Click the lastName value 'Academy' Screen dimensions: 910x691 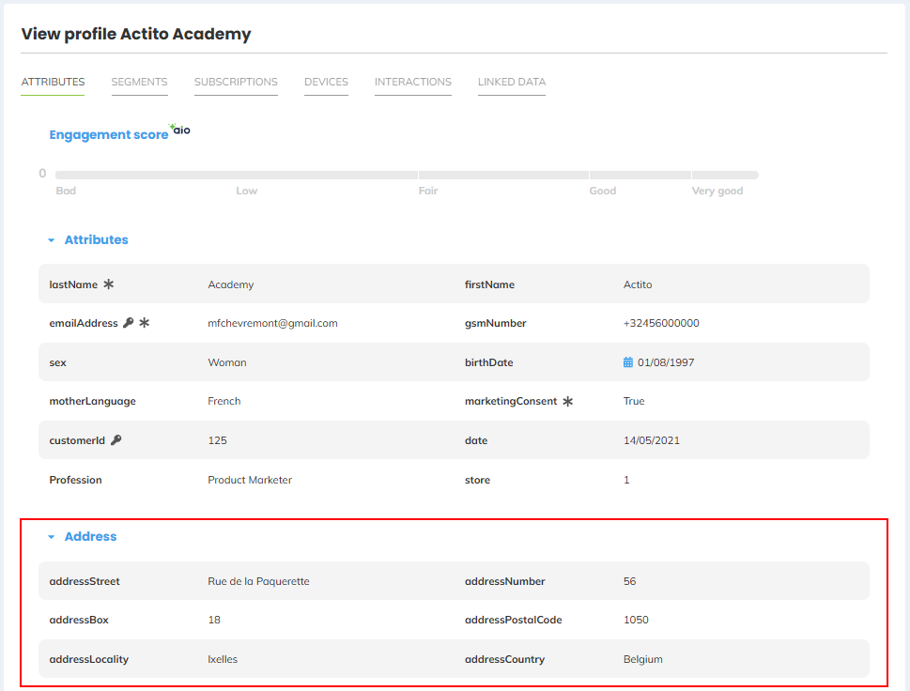click(x=231, y=284)
